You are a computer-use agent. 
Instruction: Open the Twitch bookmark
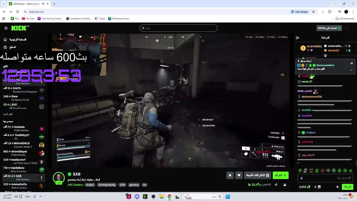coord(100,19)
